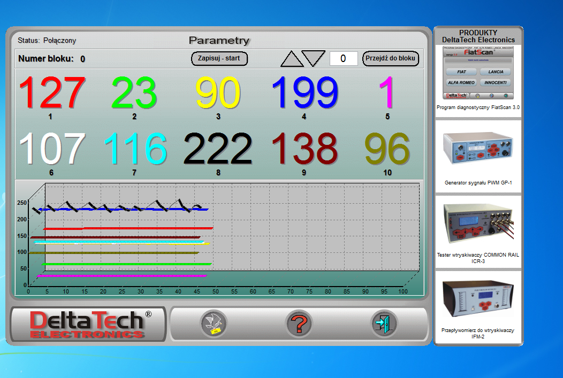The height and width of the screenshot is (378, 563).
Task: Focus the block number input field
Action: pos(344,58)
